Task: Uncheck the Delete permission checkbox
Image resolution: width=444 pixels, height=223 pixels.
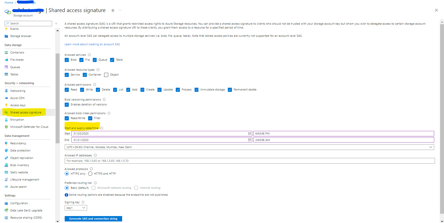Action: [98, 90]
